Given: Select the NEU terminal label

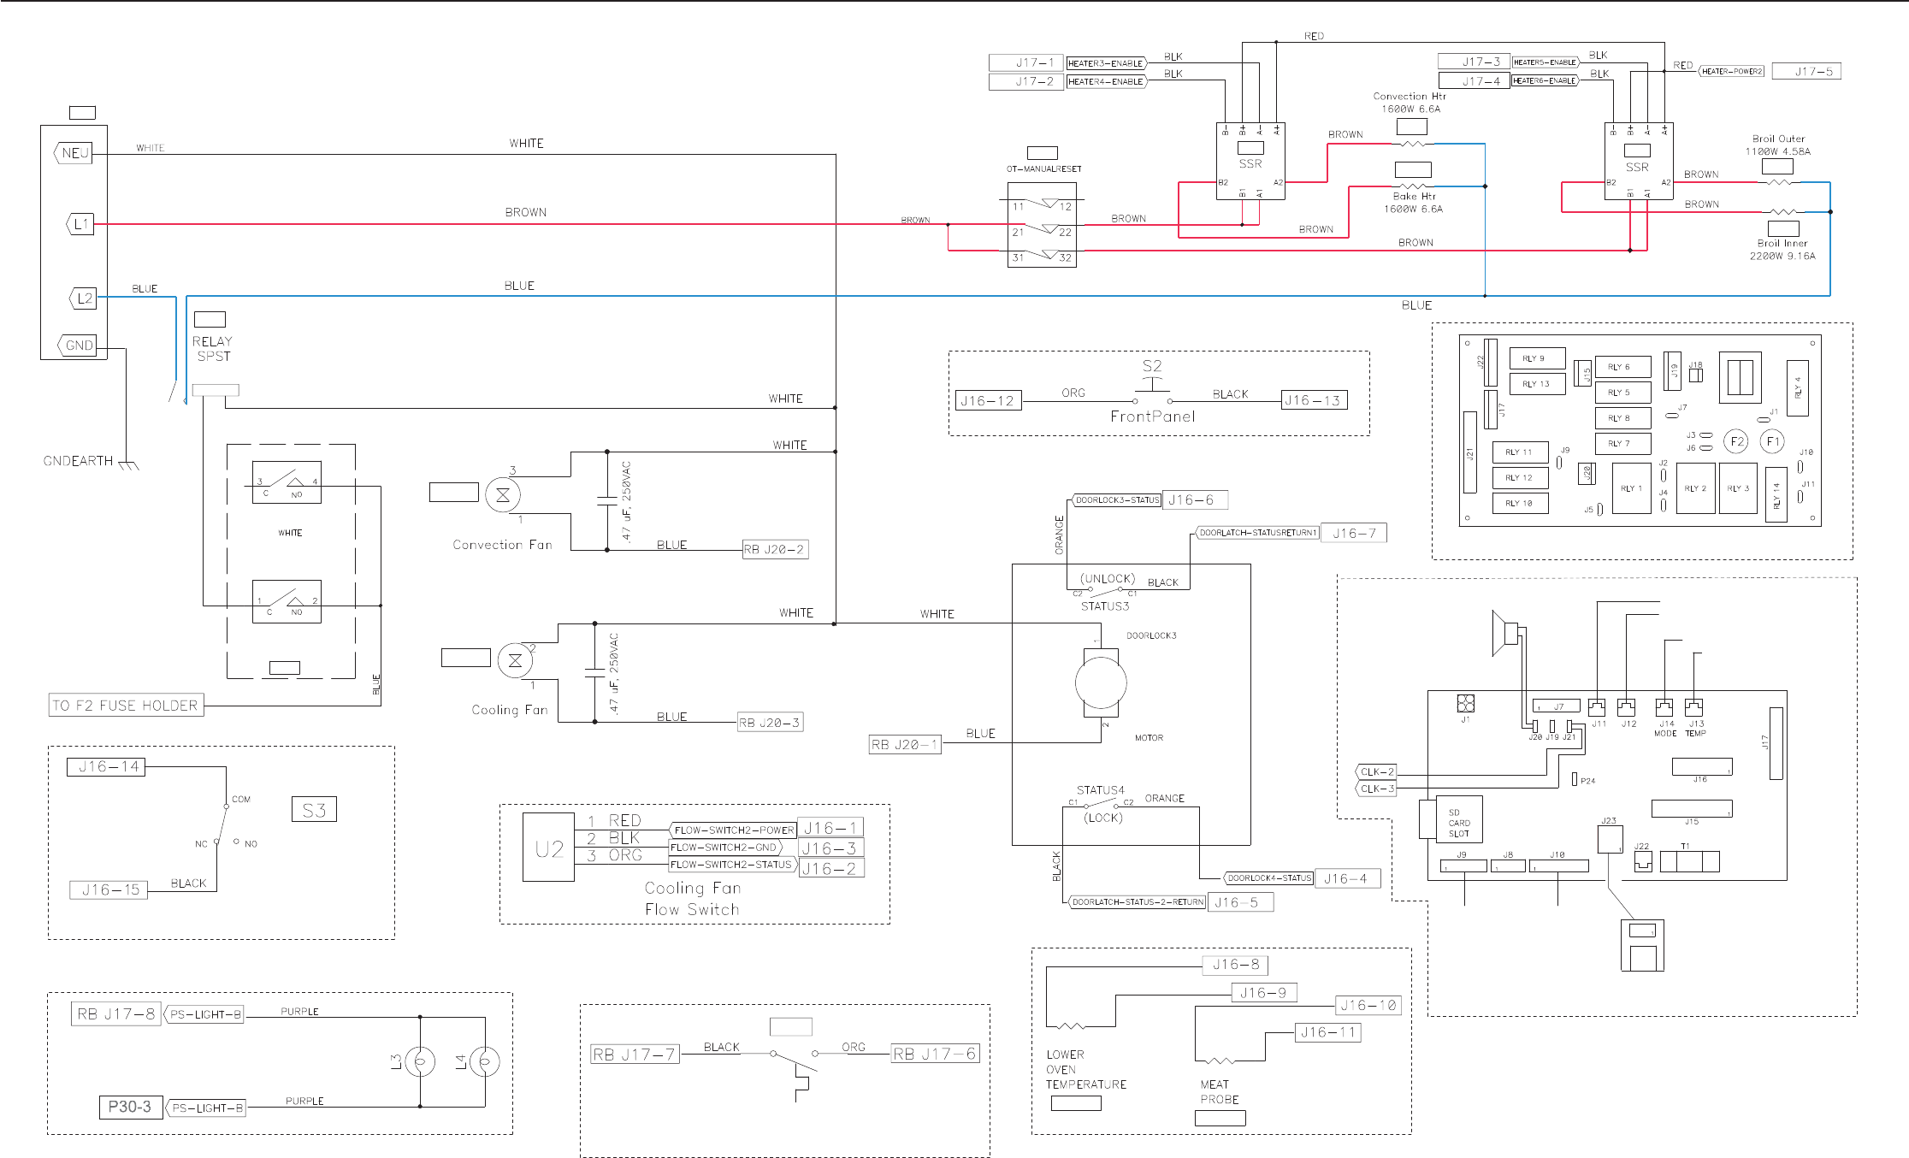Looking at the screenshot, I should [74, 153].
